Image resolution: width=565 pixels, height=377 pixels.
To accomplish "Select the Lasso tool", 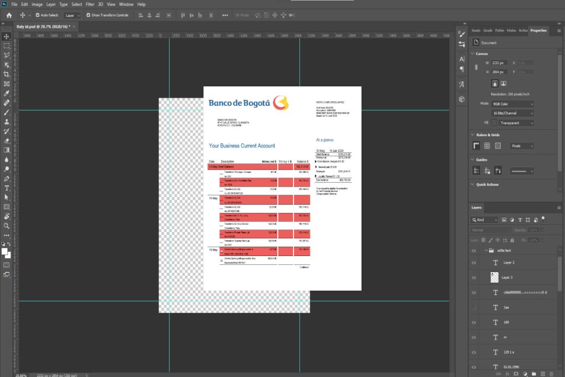I will click(6, 55).
